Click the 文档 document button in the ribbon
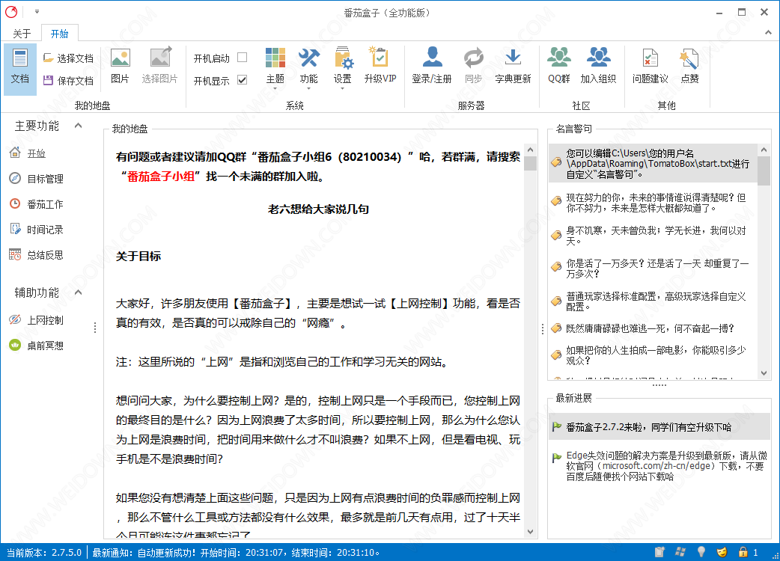Image resolution: width=780 pixels, height=561 pixels. (x=20, y=69)
